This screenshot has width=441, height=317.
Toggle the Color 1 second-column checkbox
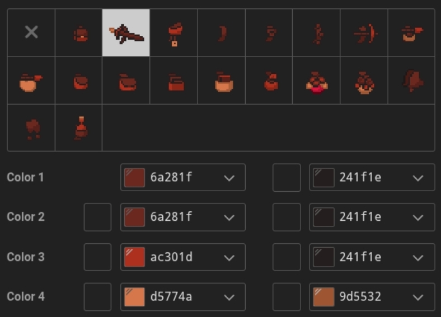point(287,178)
